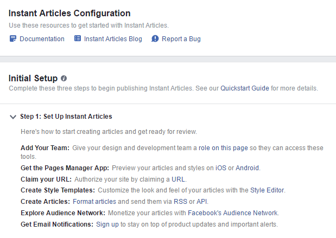Click the Android link for Pages Manager
The image size is (336, 238).
click(248, 168)
